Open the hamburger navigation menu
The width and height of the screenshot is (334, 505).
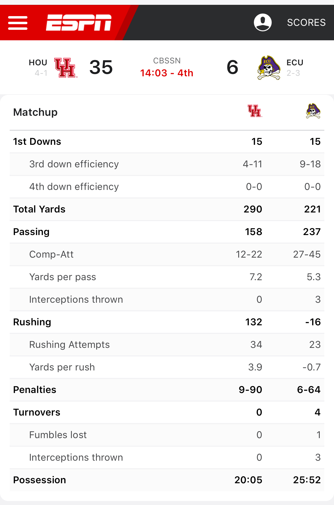click(18, 23)
